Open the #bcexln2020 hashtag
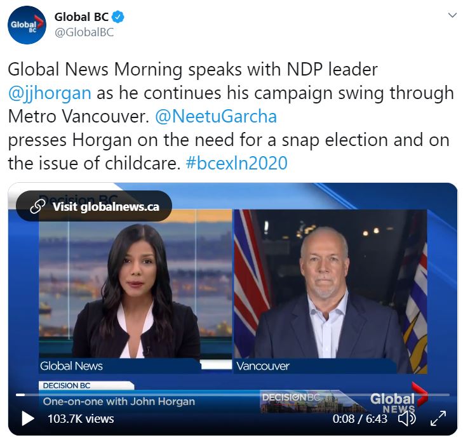 [236, 163]
